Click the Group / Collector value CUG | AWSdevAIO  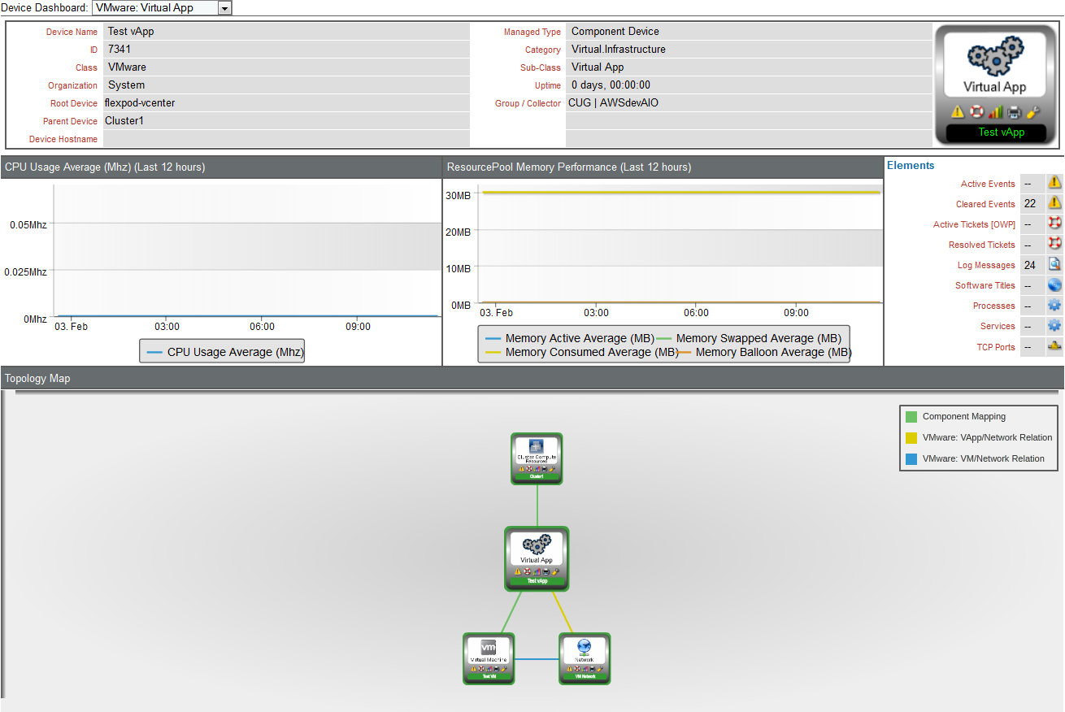614,103
